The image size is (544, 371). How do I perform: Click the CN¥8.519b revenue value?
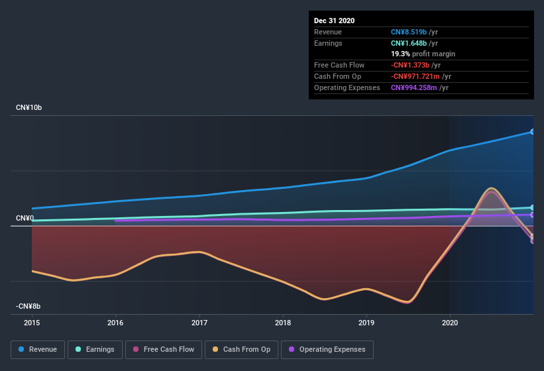409,32
